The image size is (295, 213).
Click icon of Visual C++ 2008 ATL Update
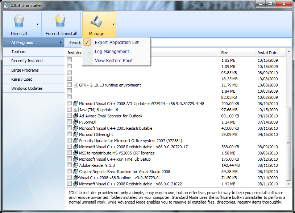click(76, 104)
